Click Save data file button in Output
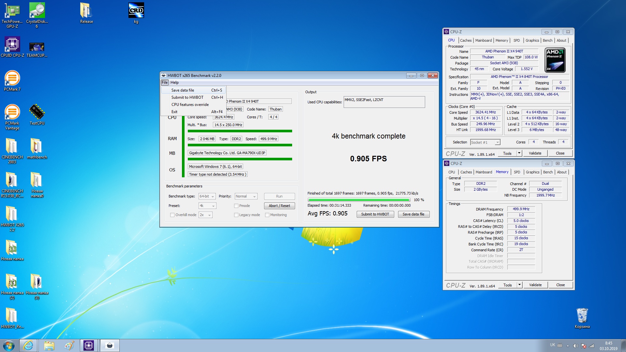Screen dimensions: 626x352 (413, 214)
